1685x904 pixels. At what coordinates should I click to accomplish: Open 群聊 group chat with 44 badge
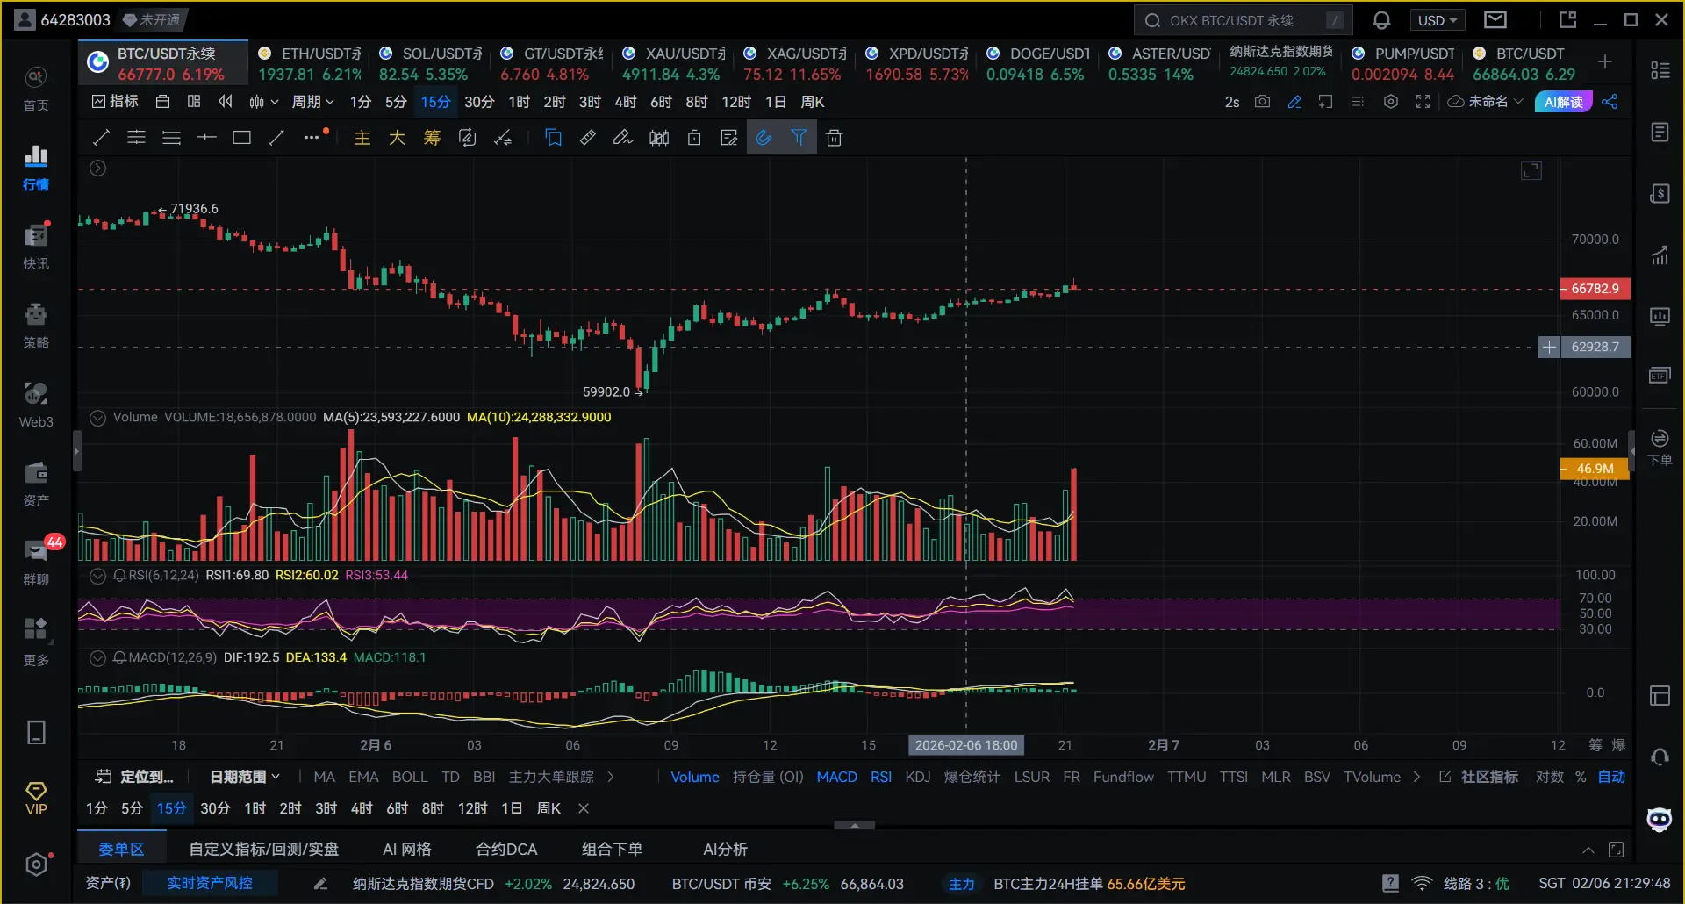(36, 563)
